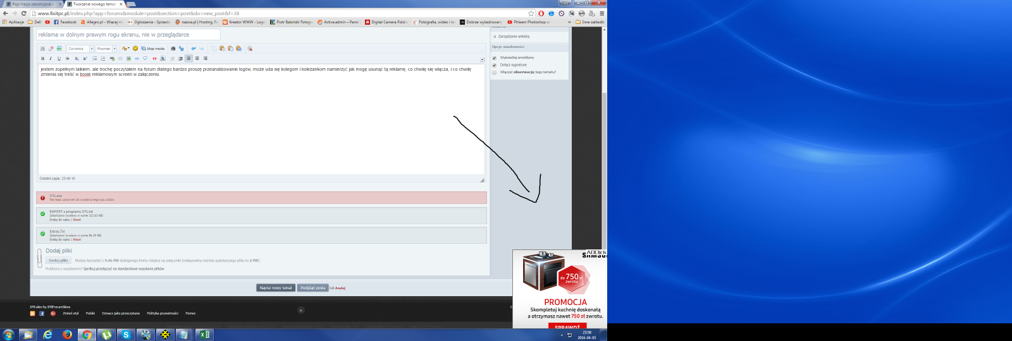This screenshot has width=1012, height=341.
Task: Click the topic title input field
Action: 128,35
